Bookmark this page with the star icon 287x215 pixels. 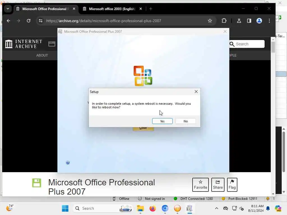[210, 21]
